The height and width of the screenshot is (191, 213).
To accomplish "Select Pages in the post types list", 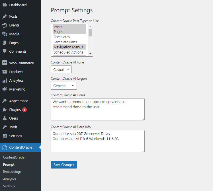I will coord(69,32).
